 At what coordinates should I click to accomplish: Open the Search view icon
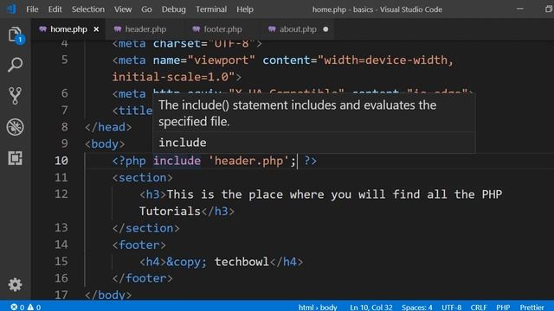point(16,65)
